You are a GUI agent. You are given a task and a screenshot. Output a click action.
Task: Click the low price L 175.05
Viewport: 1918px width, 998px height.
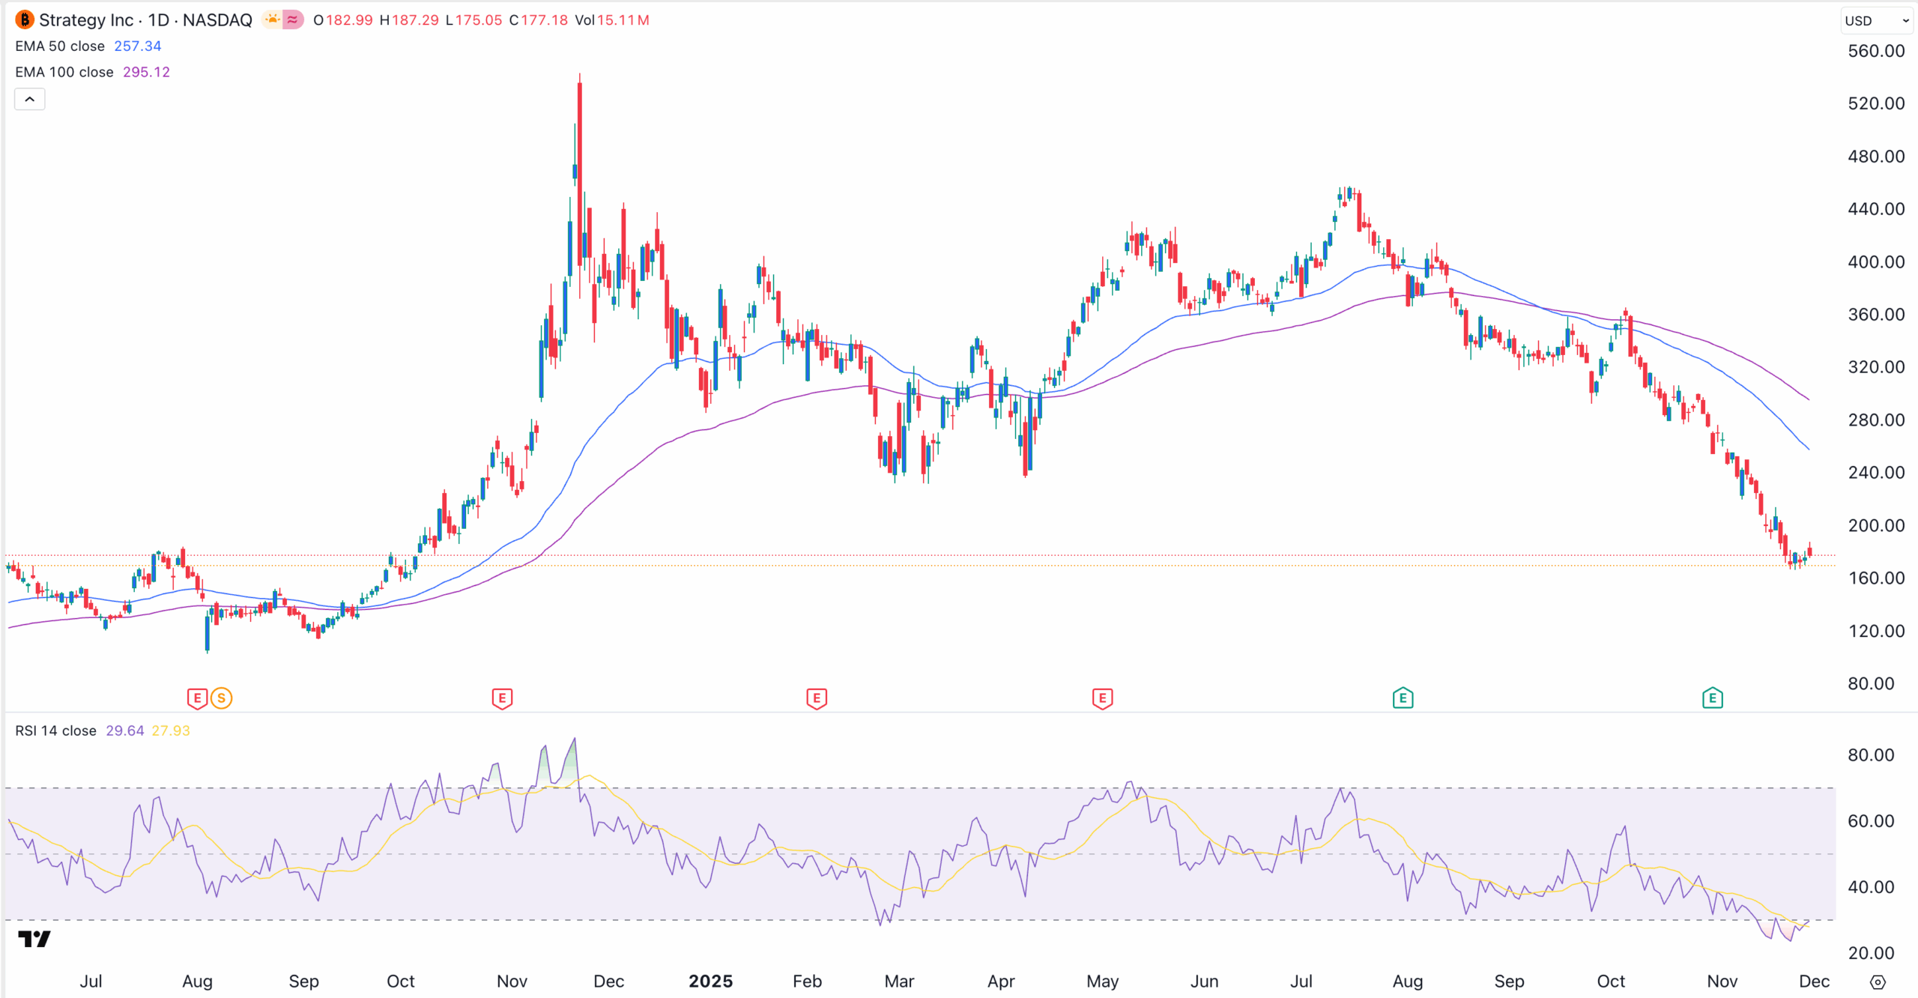[474, 20]
